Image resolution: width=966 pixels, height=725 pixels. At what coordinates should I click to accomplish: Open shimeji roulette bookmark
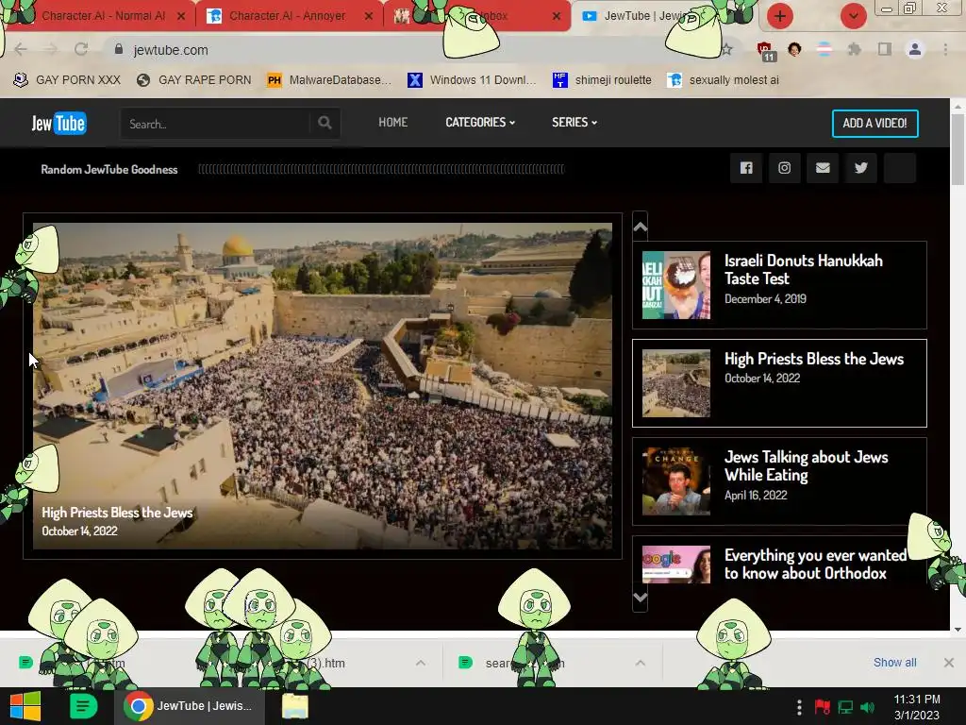coord(602,80)
